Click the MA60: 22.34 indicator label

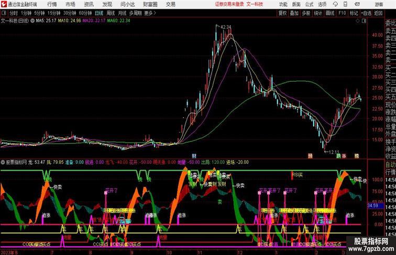tap(119, 21)
